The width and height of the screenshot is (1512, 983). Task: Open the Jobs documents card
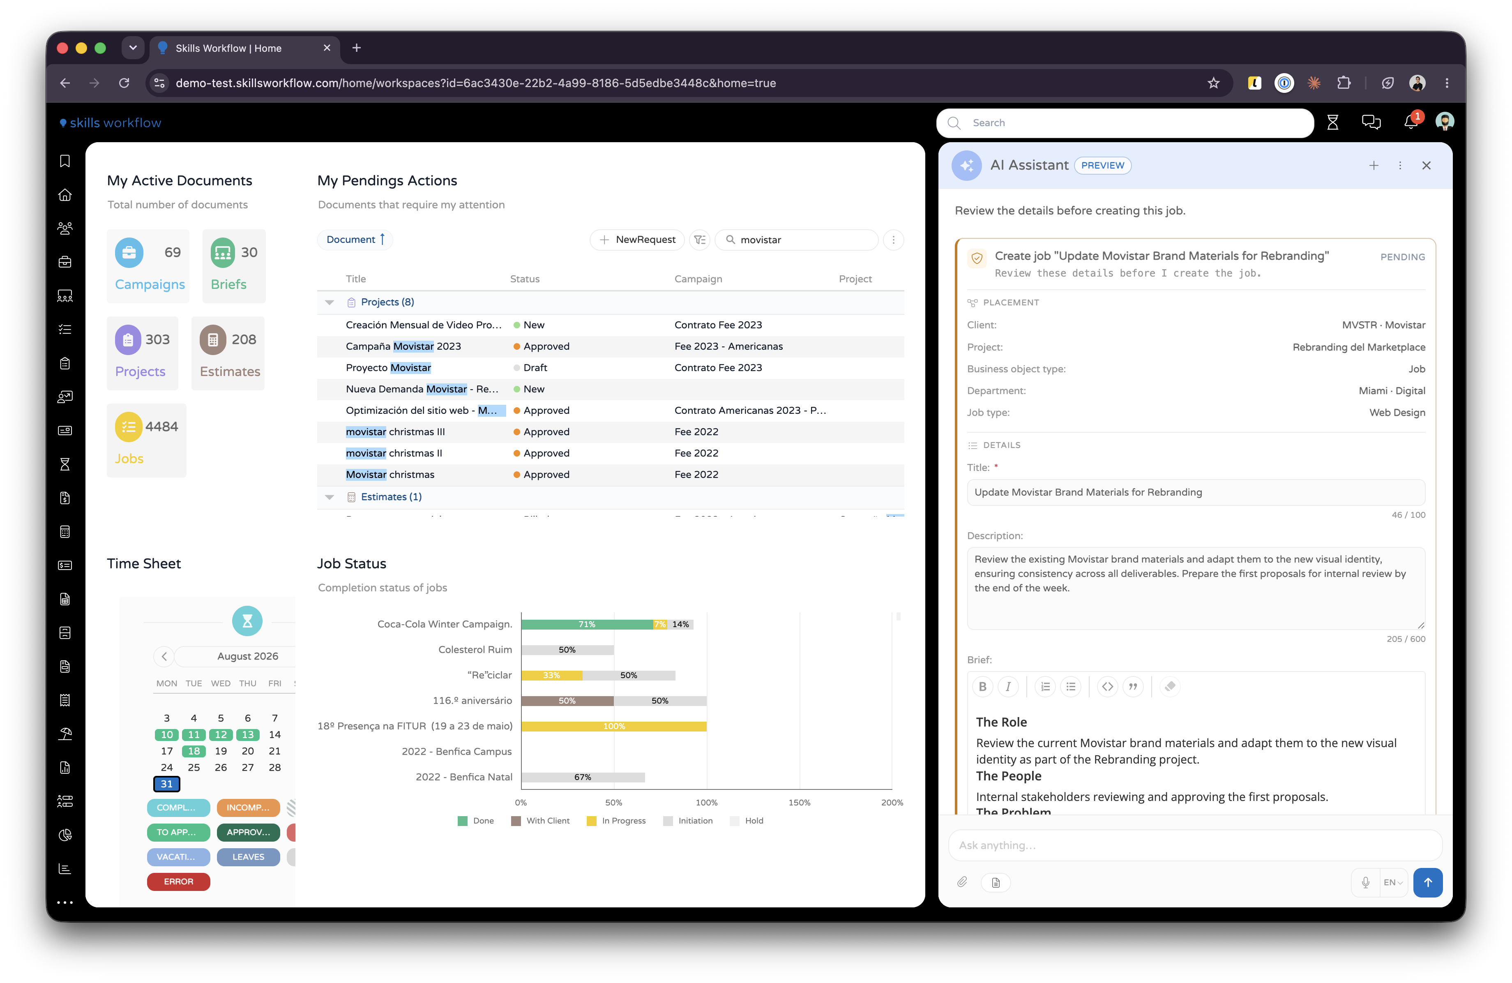coord(147,440)
